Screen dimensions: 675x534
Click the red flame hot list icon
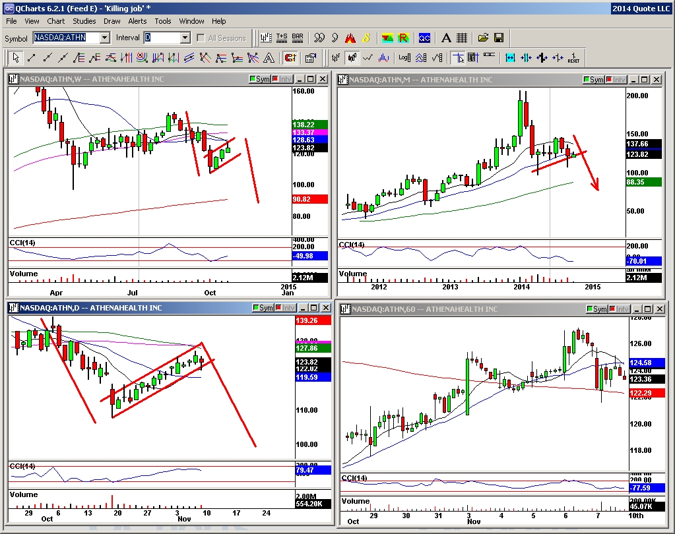(x=350, y=38)
